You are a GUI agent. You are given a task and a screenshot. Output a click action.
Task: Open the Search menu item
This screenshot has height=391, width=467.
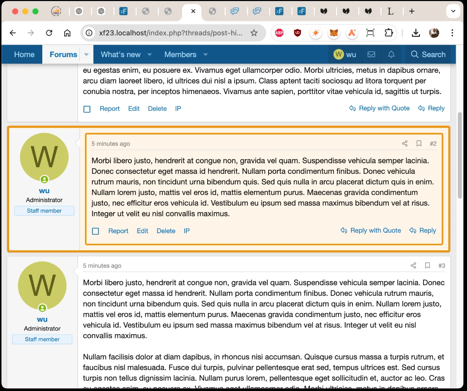pyautogui.click(x=428, y=55)
